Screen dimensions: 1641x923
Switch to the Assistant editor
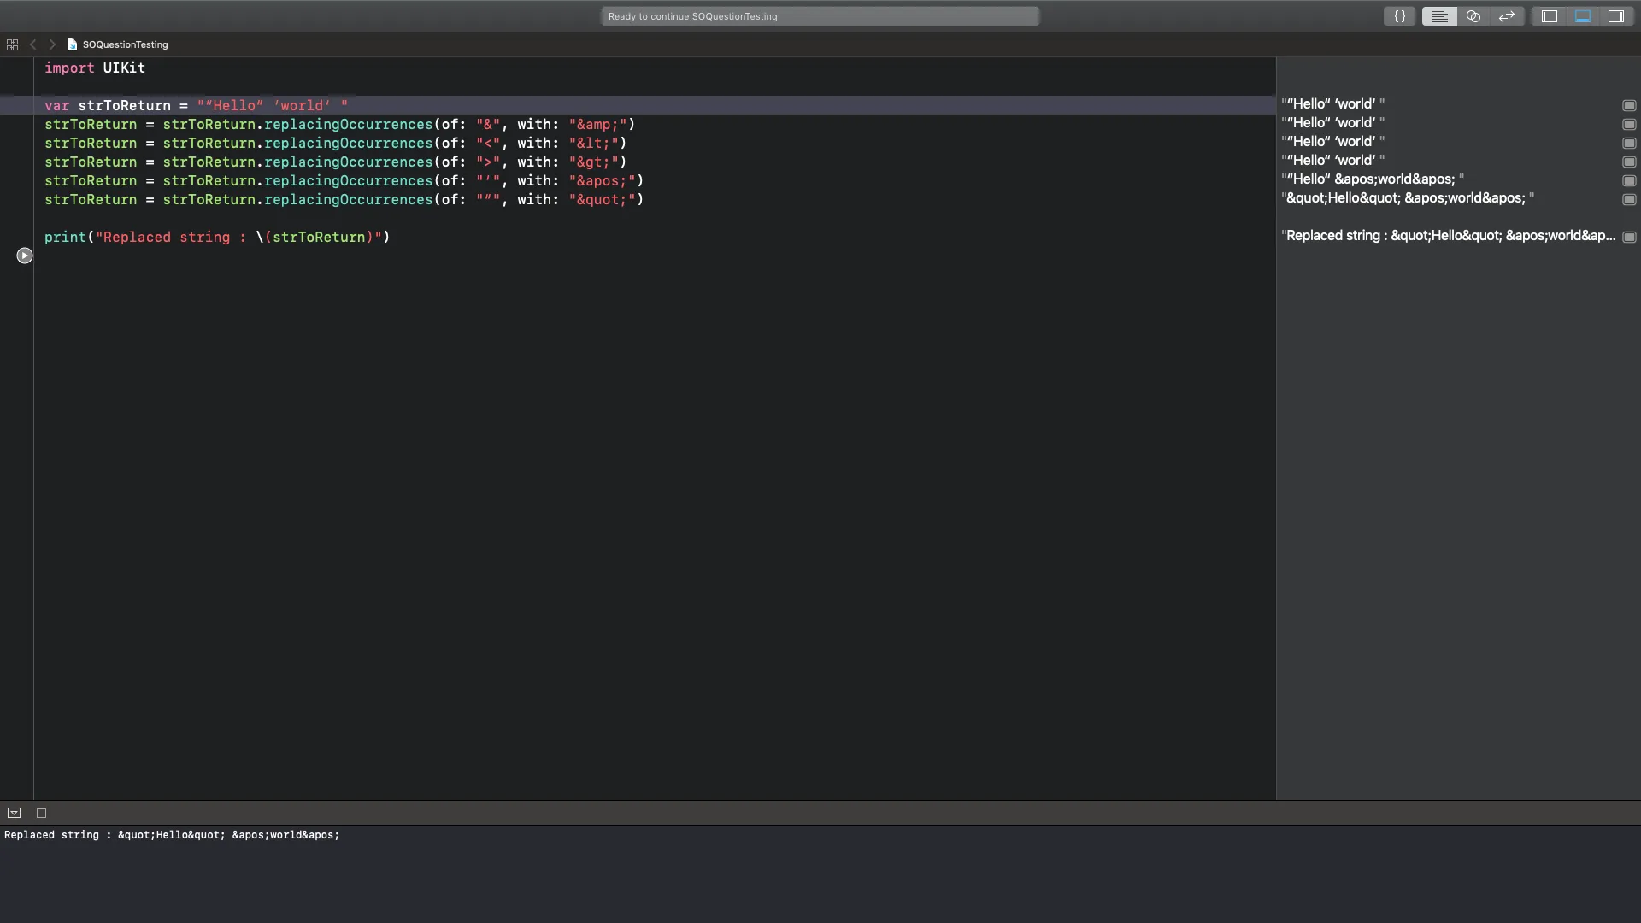pos(1473,16)
